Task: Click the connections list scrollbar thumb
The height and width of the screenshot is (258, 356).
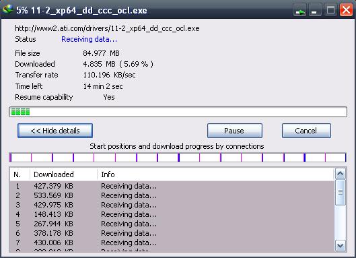Action: coord(341,192)
